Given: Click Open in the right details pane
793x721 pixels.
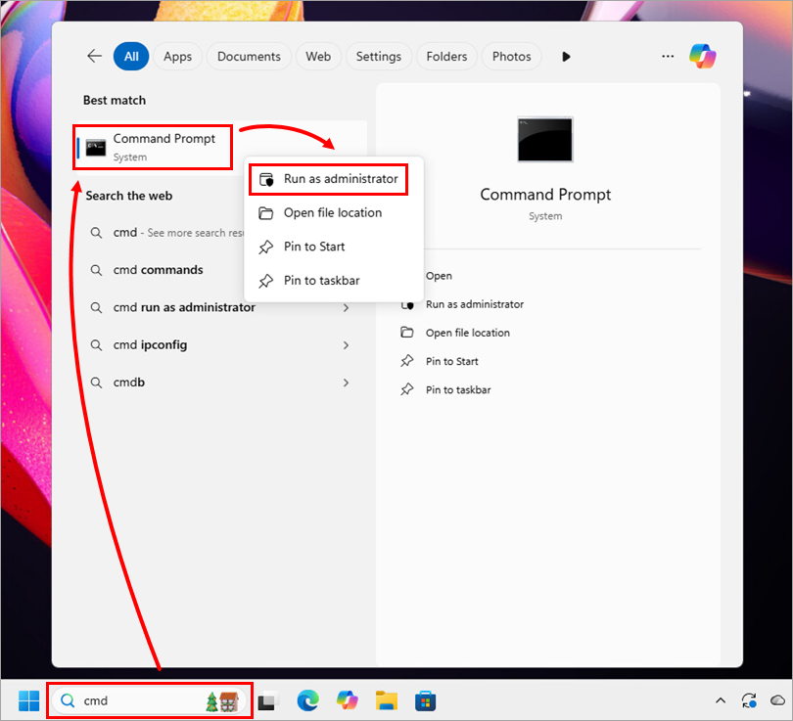Looking at the screenshot, I should coord(439,276).
